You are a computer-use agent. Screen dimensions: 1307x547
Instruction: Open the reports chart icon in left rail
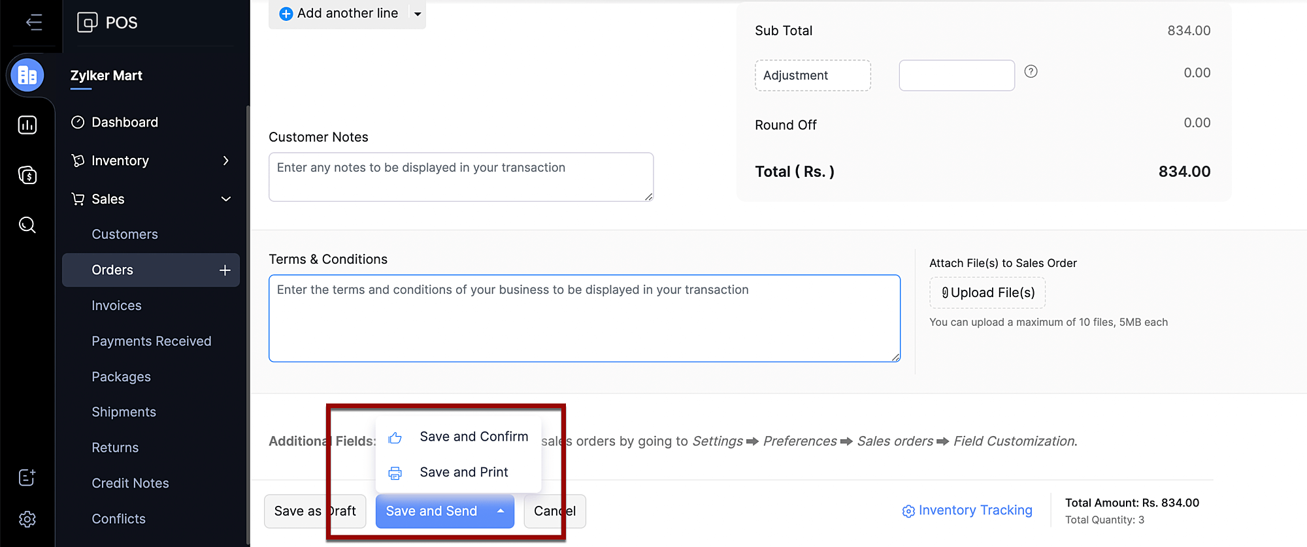tap(27, 125)
